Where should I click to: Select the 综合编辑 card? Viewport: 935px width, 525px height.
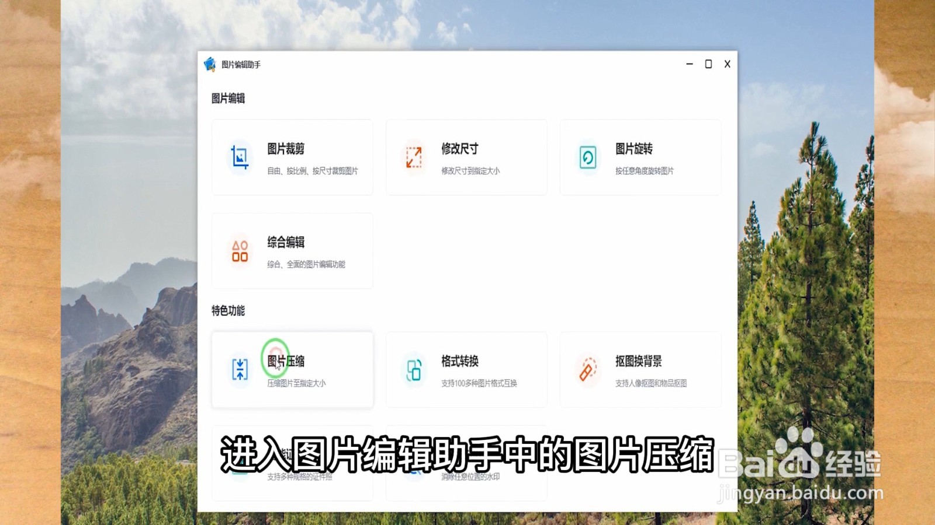(292, 252)
